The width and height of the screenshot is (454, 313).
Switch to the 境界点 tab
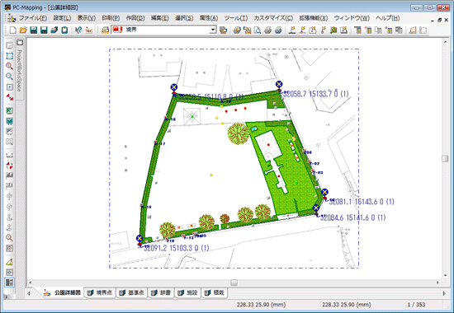[100, 292]
